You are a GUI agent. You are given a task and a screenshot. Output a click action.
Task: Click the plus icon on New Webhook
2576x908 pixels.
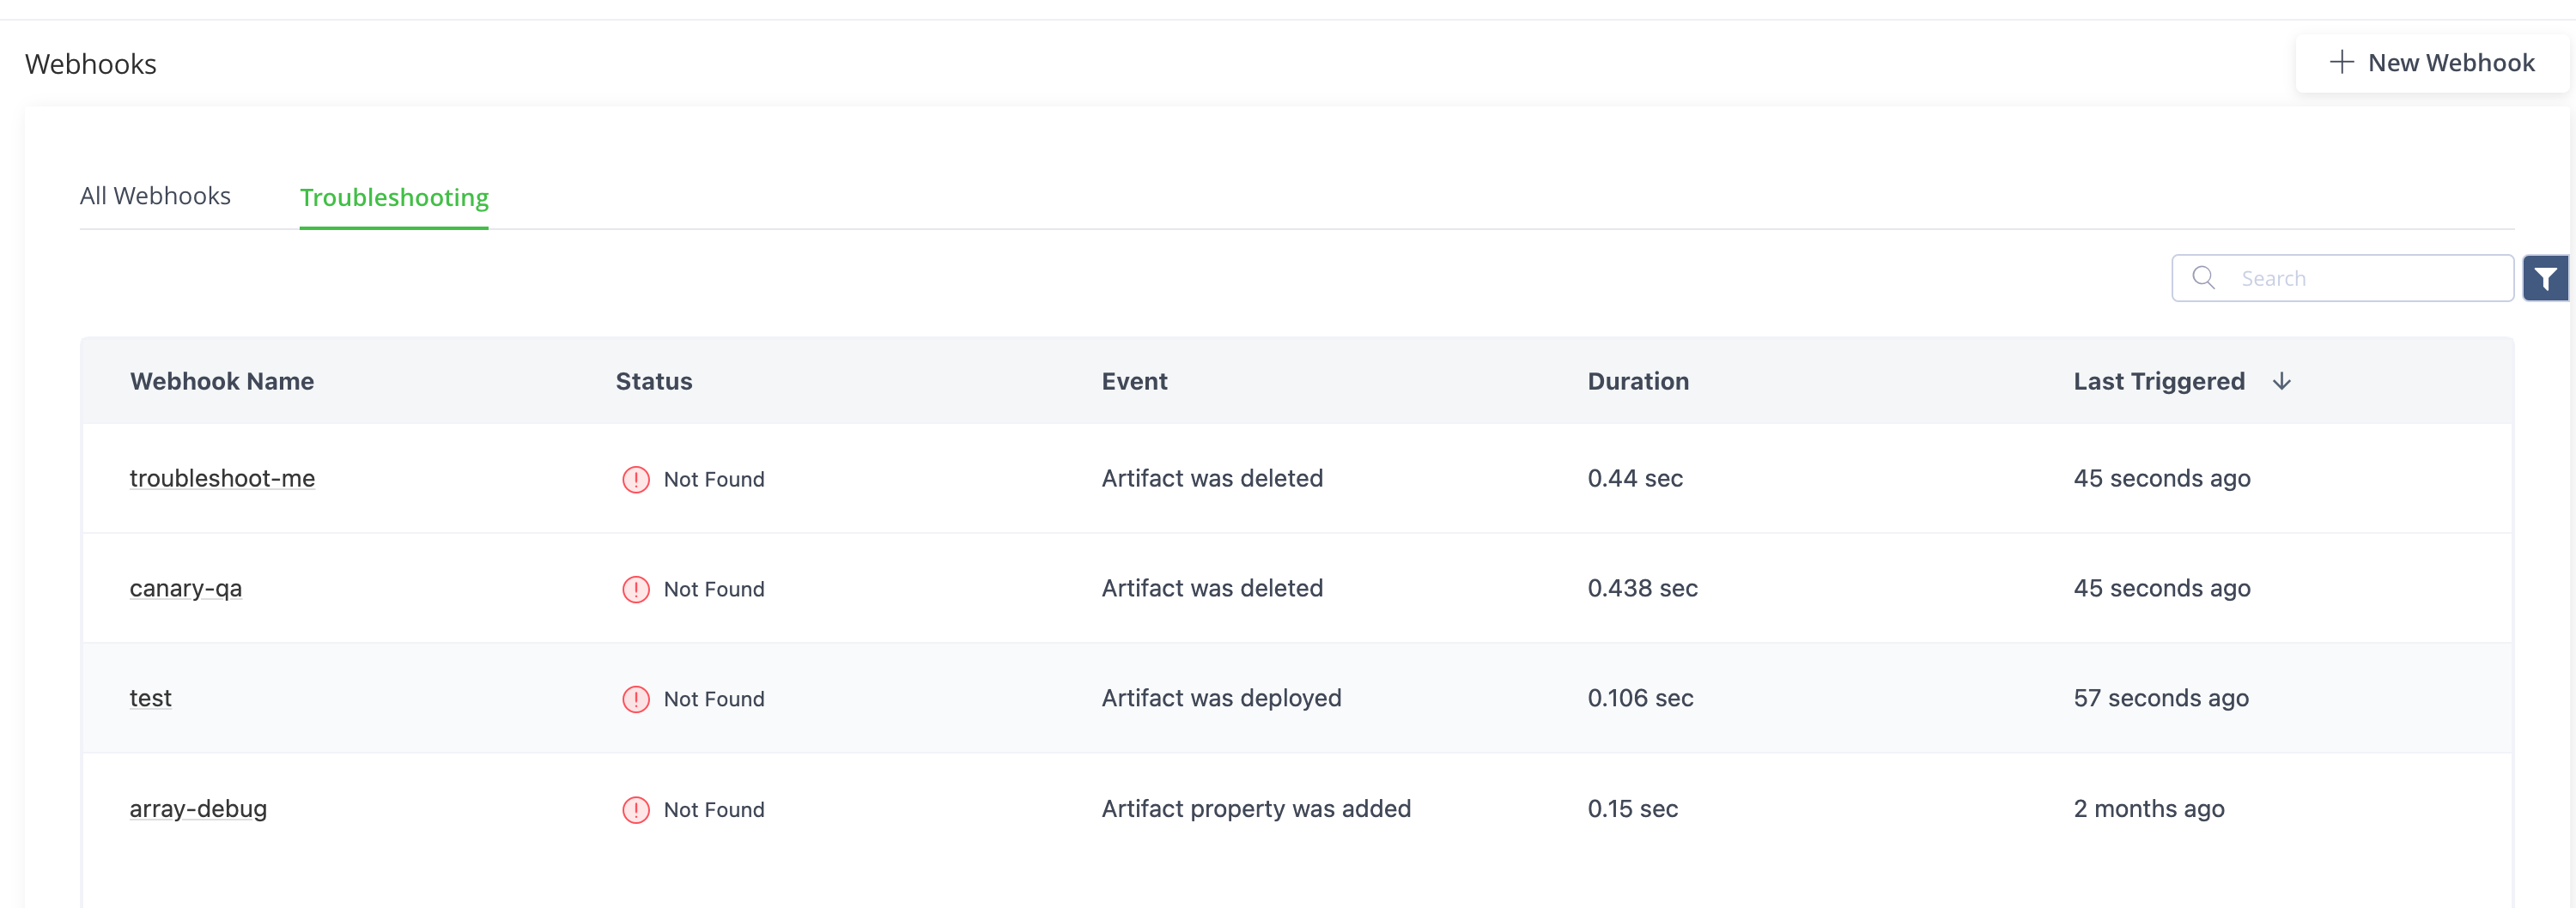pyautogui.click(x=2341, y=63)
